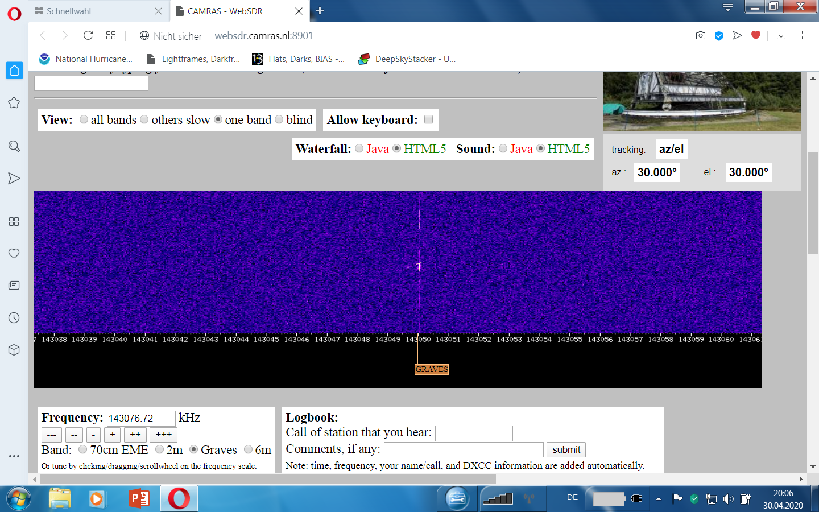Open the Opera menu logo
The image size is (819, 512).
click(14, 14)
